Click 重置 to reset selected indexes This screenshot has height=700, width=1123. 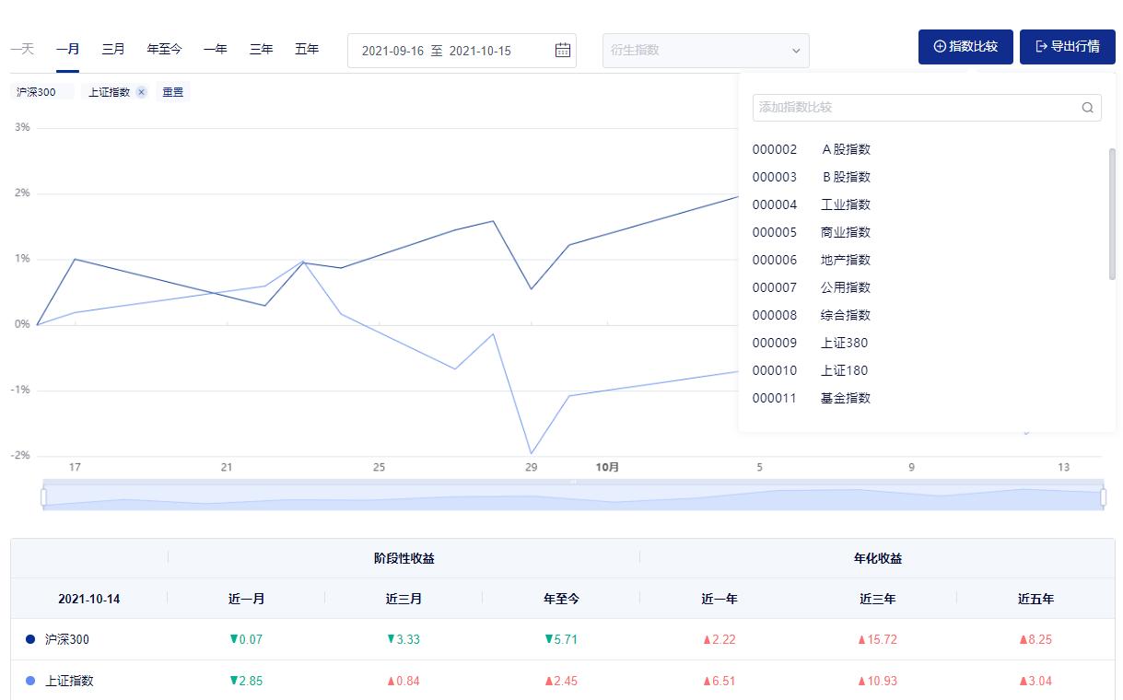tap(172, 91)
